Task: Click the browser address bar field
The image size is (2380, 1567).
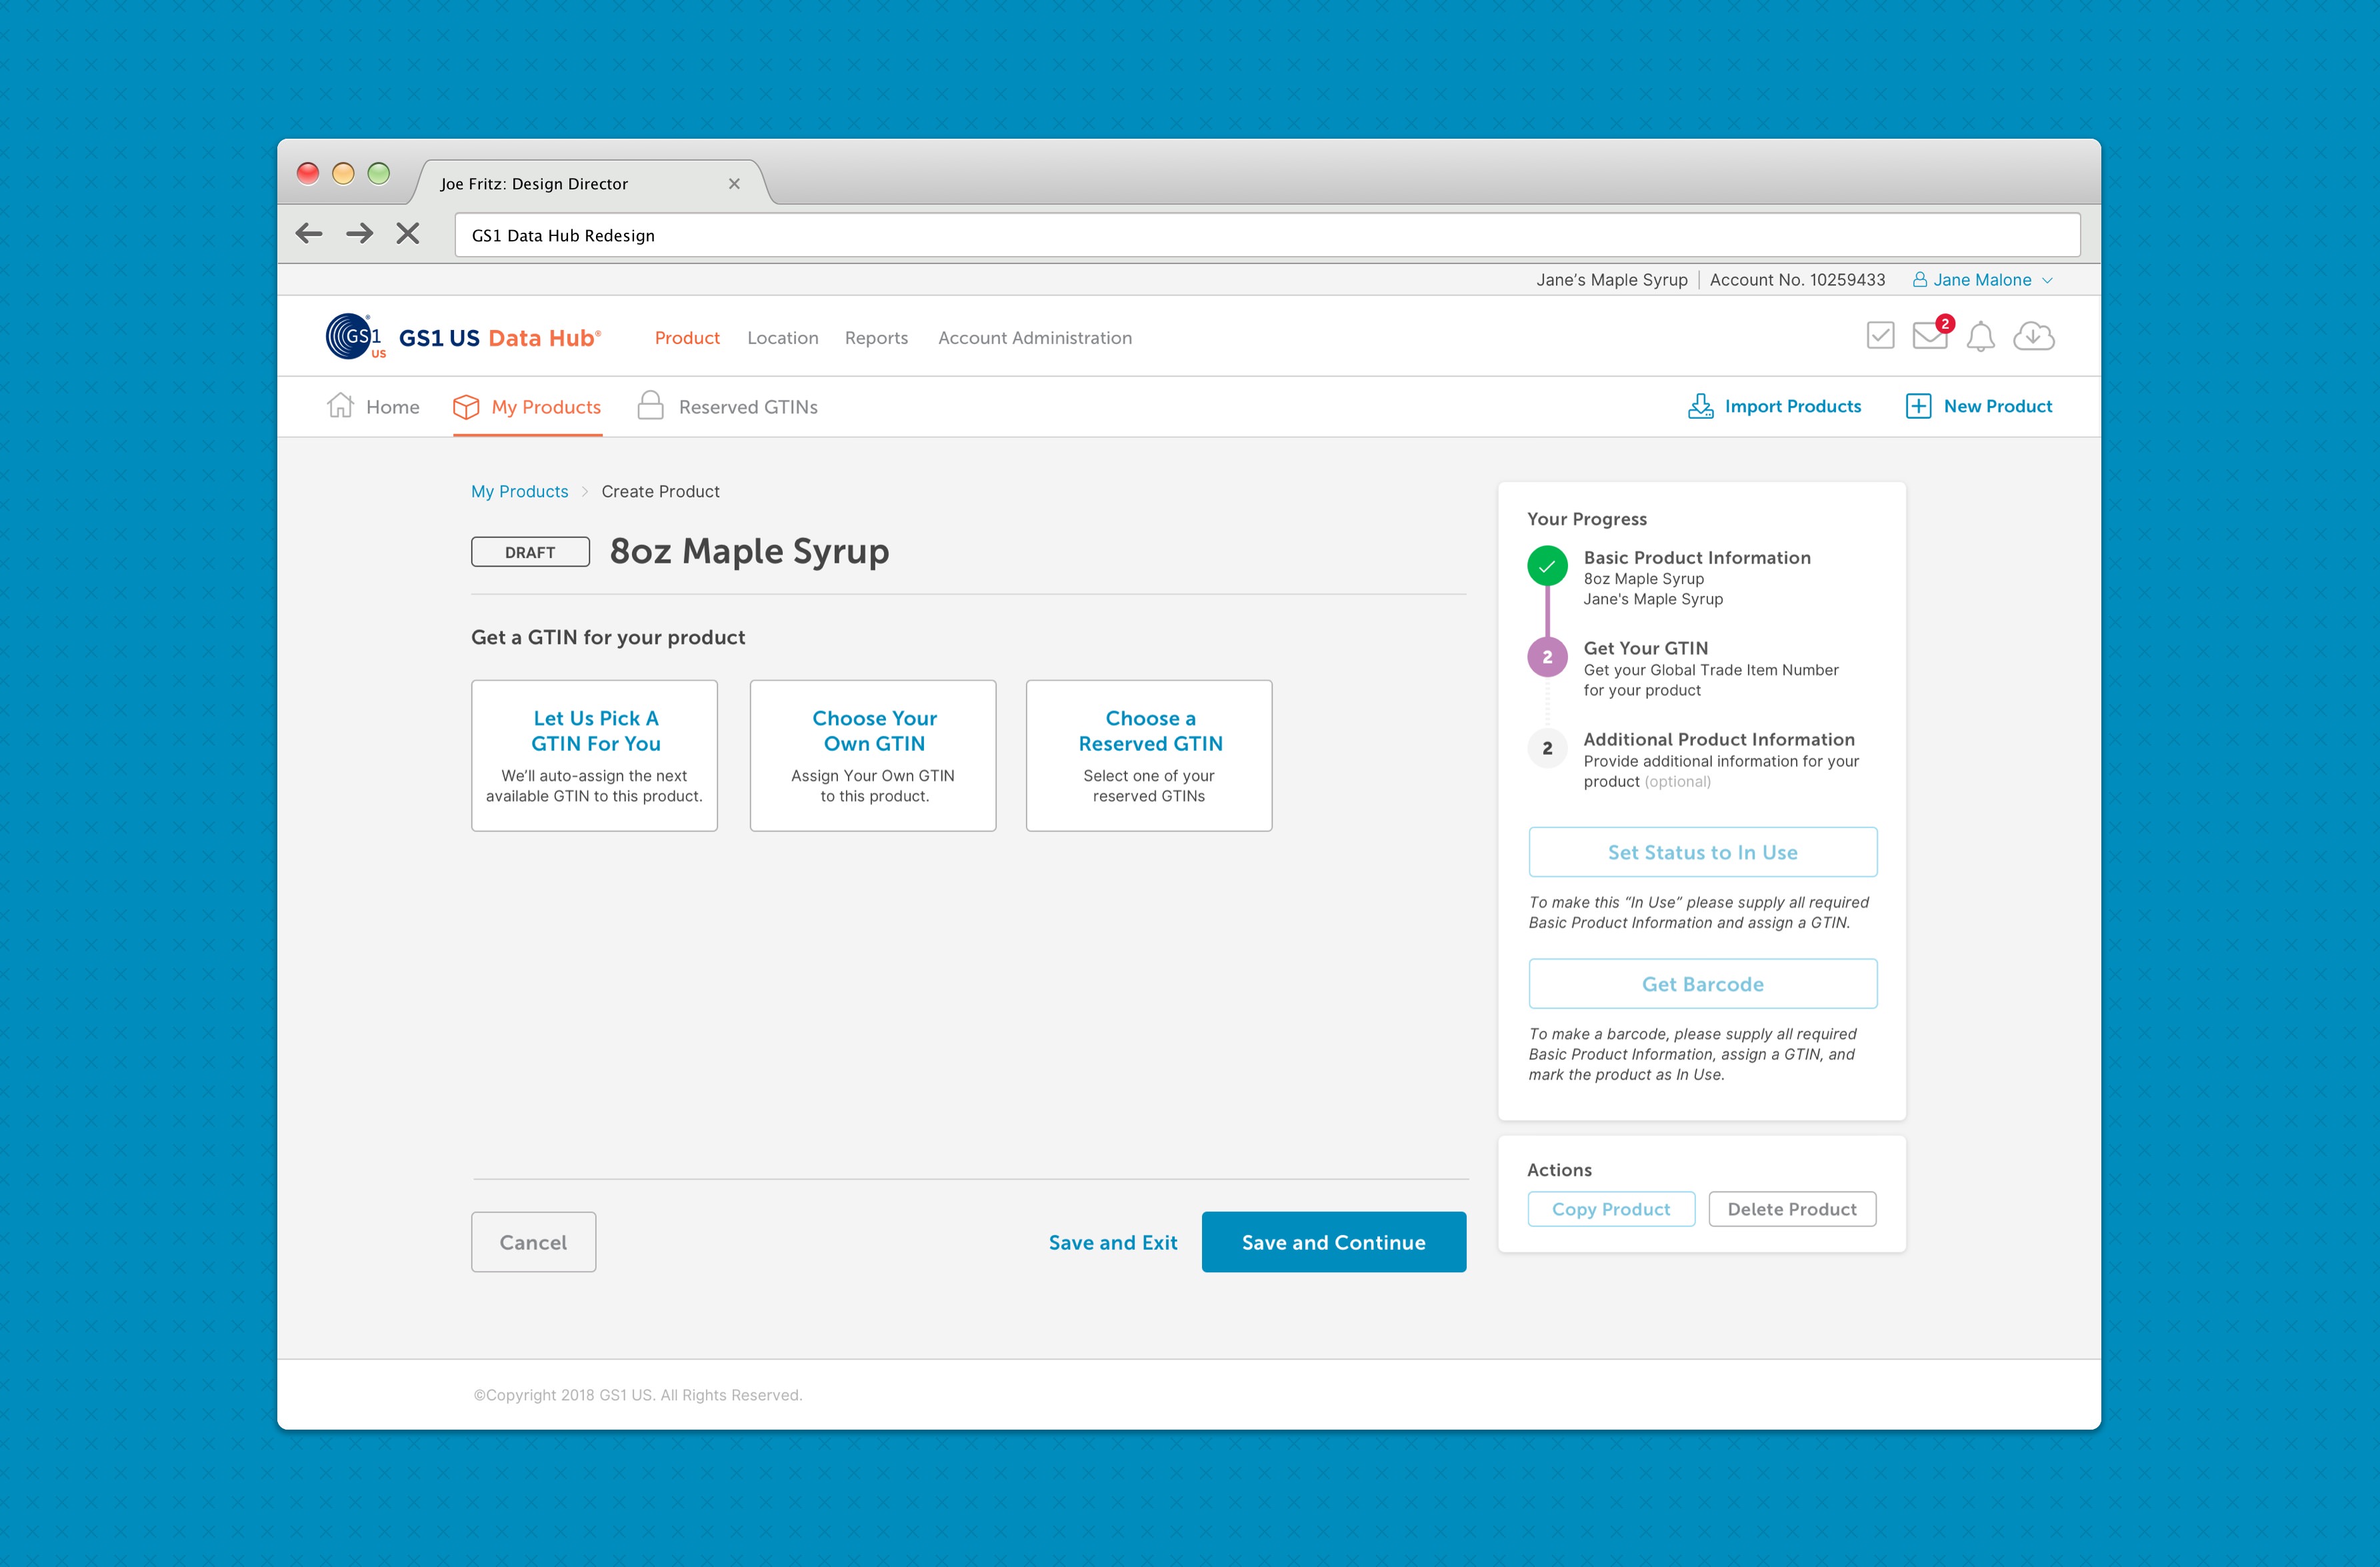Action: tap(1267, 235)
